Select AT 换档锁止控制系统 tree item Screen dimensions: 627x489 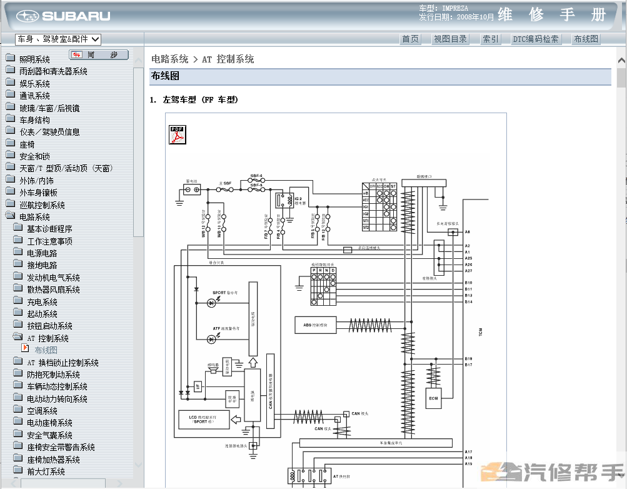click(63, 363)
